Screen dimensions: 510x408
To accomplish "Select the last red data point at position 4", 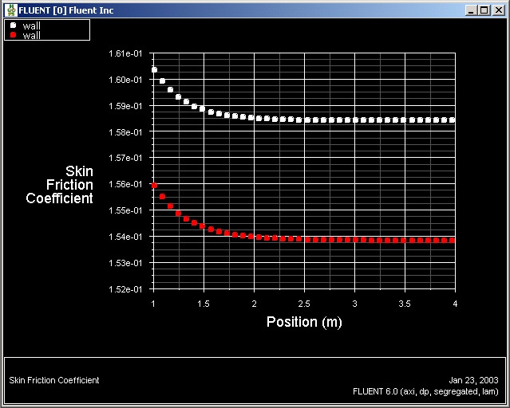I will [x=452, y=240].
